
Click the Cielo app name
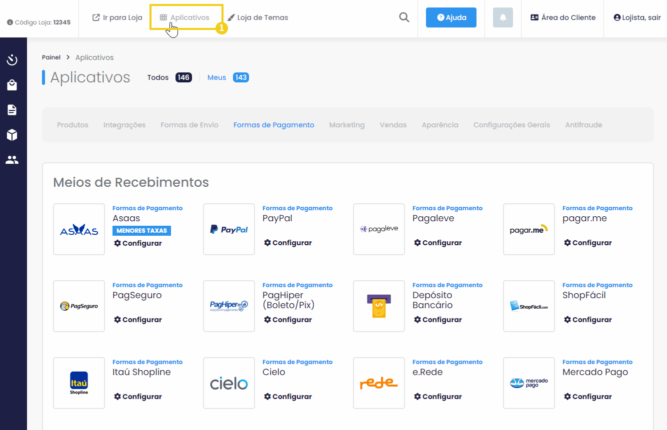pyautogui.click(x=274, y=372)
